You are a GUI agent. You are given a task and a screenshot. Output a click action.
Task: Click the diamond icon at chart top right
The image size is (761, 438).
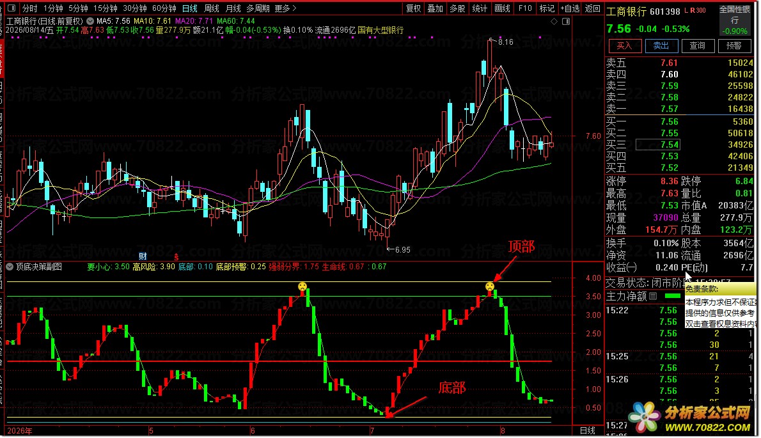554,22
